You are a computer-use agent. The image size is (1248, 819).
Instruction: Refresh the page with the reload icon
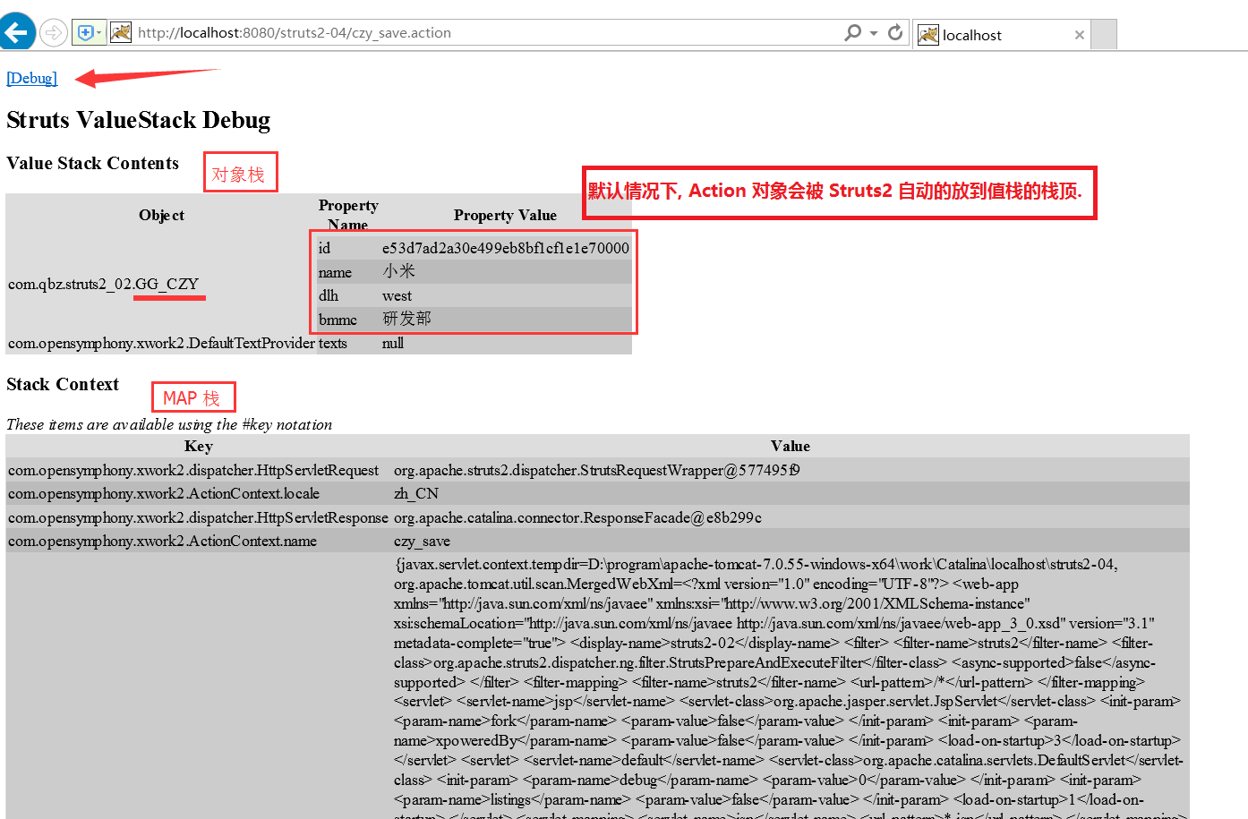(x=895, y=32)
